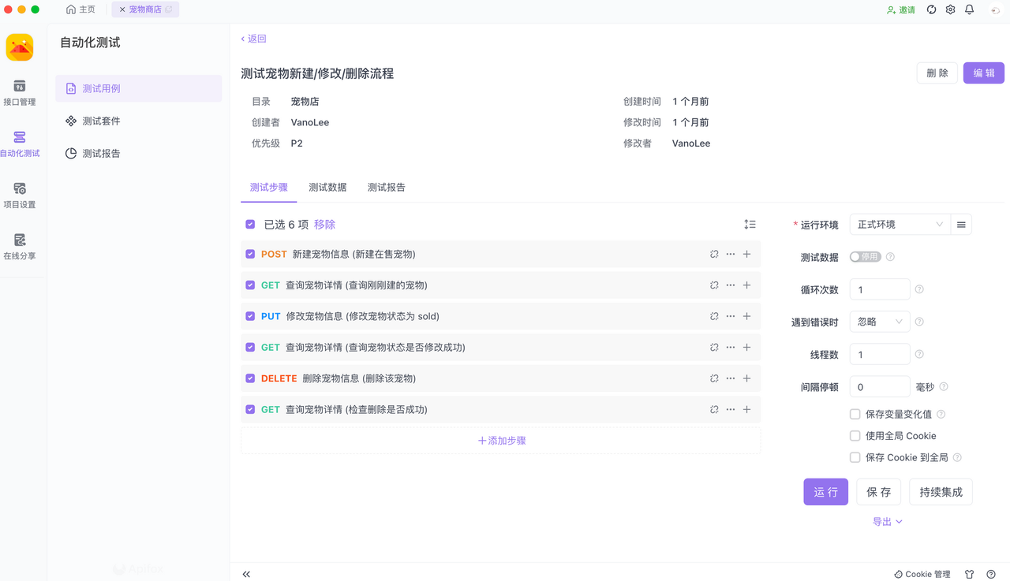Open the 运行环境 dropdown showing 正式环境
This screenshot has width=1010, height=581.
tap(899, 224)
